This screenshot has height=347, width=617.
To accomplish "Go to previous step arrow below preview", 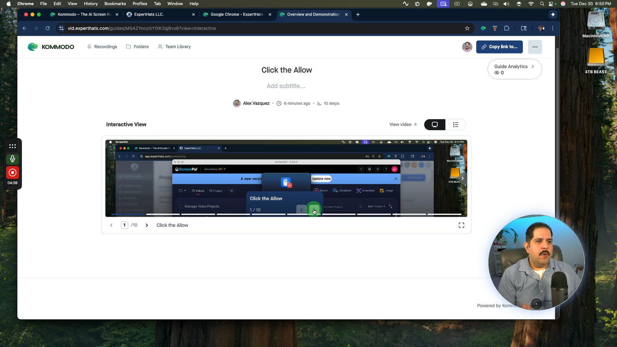I will coord(111,225).
